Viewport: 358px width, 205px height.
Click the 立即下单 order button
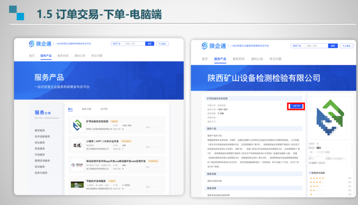[x=296, y=106]
